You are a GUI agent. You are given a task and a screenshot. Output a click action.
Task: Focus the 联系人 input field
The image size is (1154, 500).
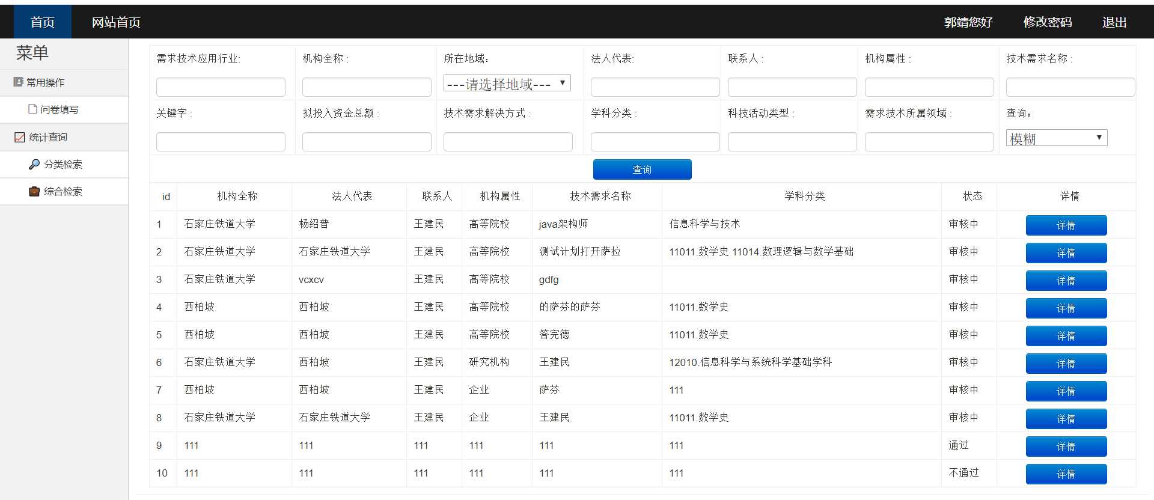[792, 87]
